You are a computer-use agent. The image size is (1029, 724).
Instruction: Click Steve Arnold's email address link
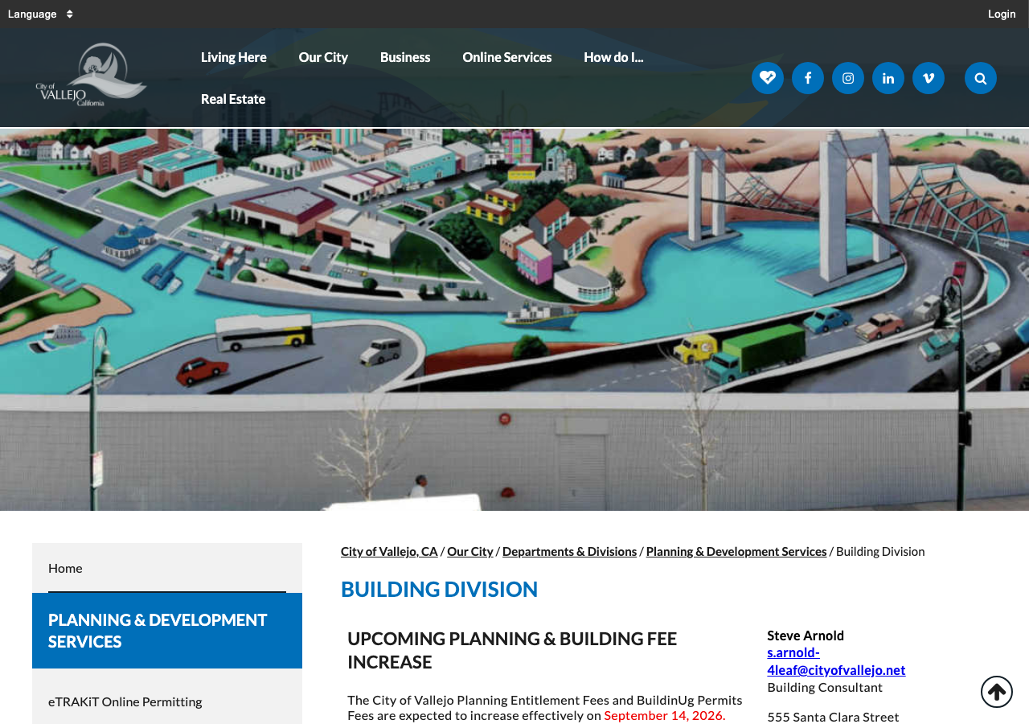(x=836, y=661)
